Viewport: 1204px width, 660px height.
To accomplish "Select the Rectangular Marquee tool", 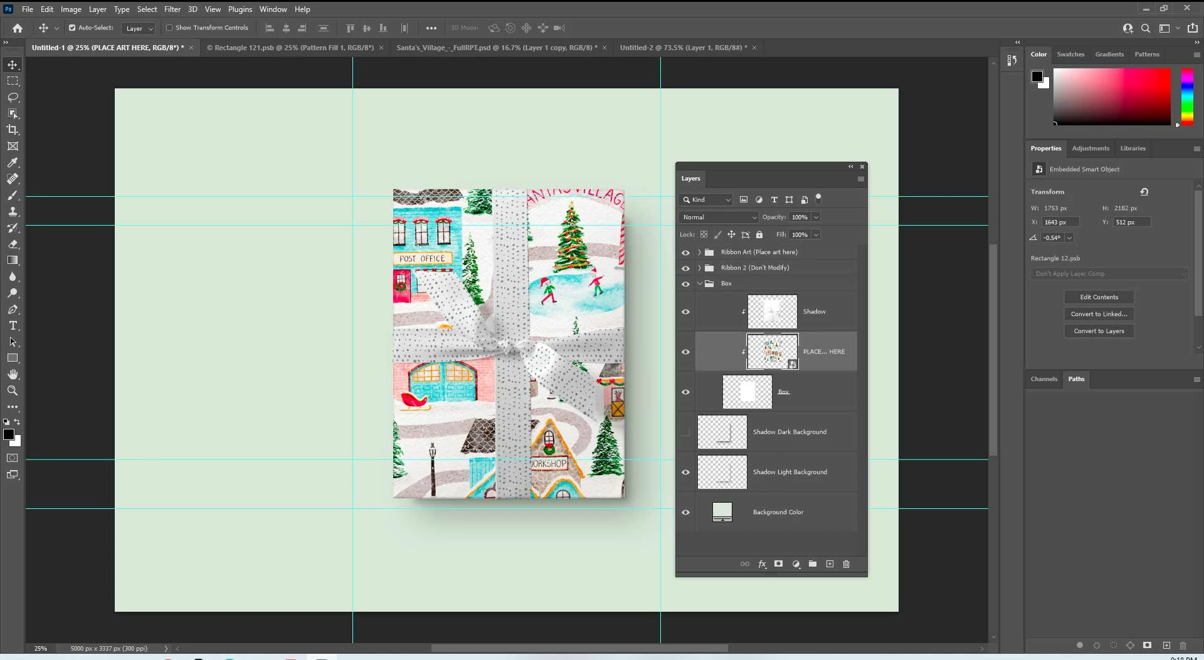I will [x=13, y=81].
